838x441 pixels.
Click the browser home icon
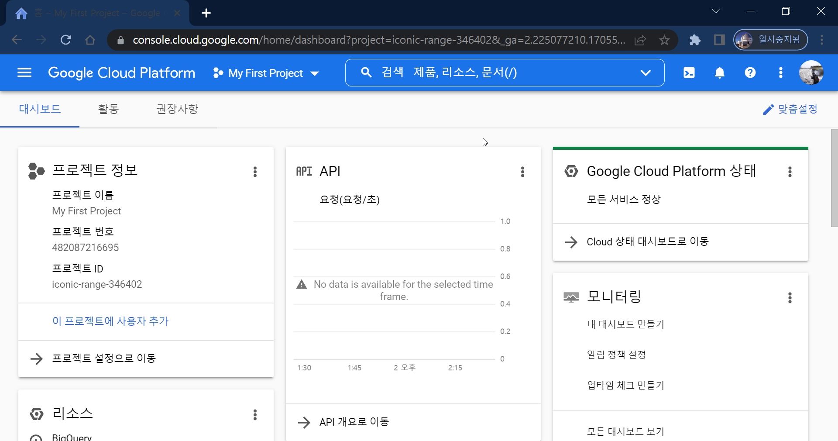point(90,40)
